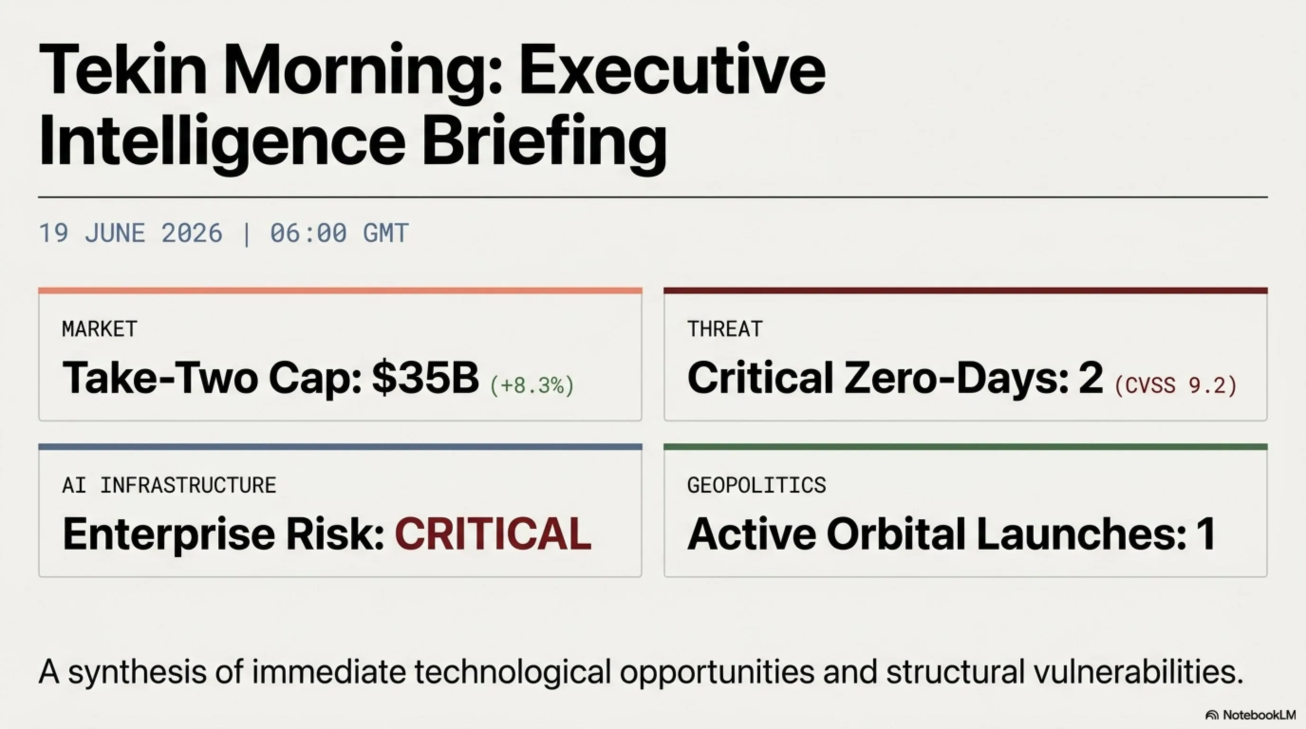Open the AI Infrastructure card

point(340,511)
